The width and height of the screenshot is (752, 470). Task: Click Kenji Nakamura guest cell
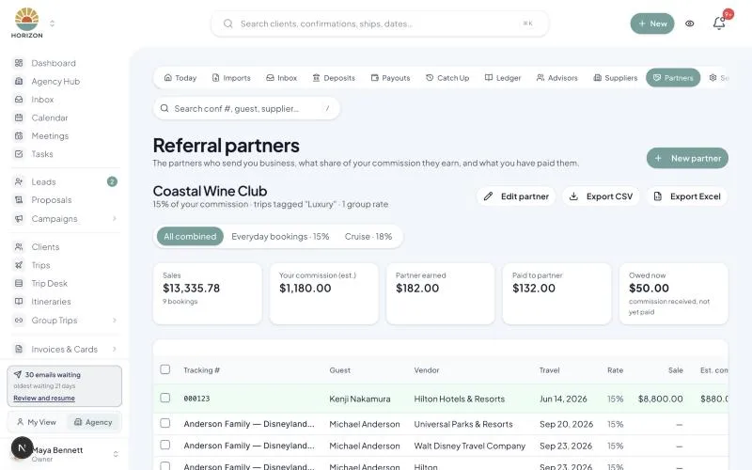[360, 399]
